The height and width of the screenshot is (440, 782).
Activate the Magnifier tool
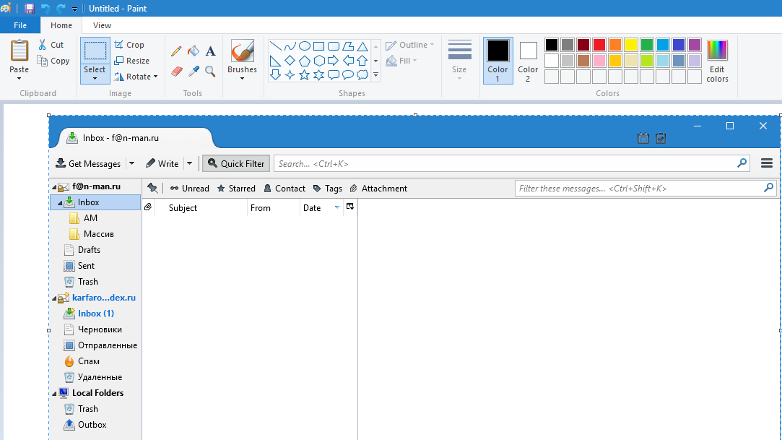pyautogui.click(x=210, y=71)
